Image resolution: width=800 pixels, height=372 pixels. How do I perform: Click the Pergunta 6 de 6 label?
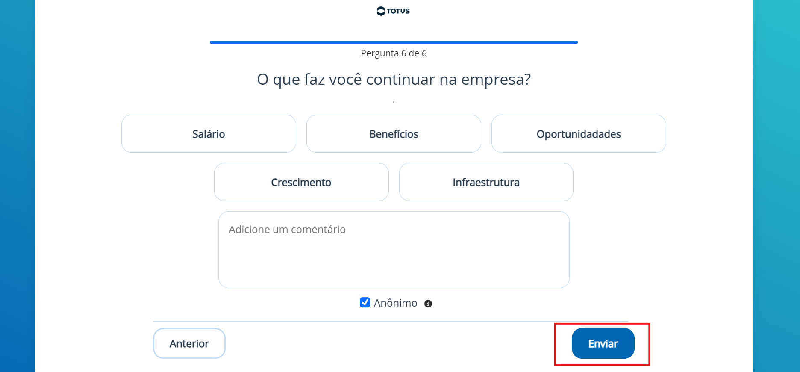[x=394, y=53]
